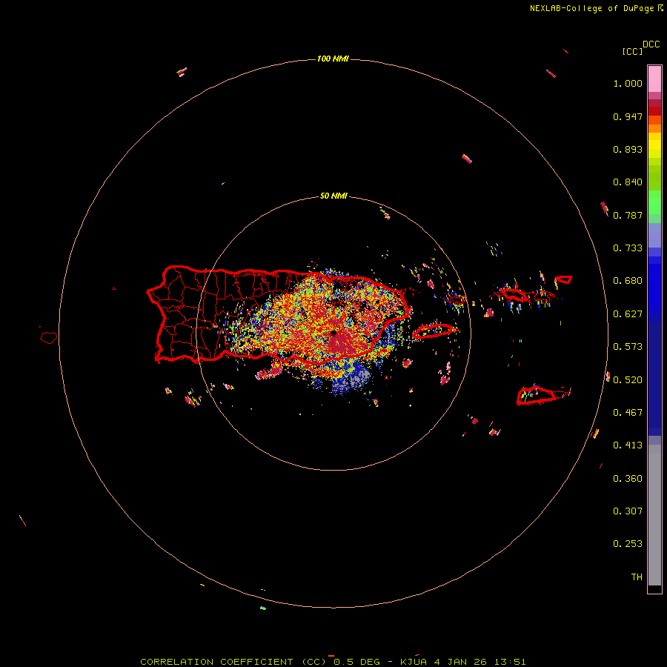
Task: Click the 0.680 scale value
Action: pos(628,281)
